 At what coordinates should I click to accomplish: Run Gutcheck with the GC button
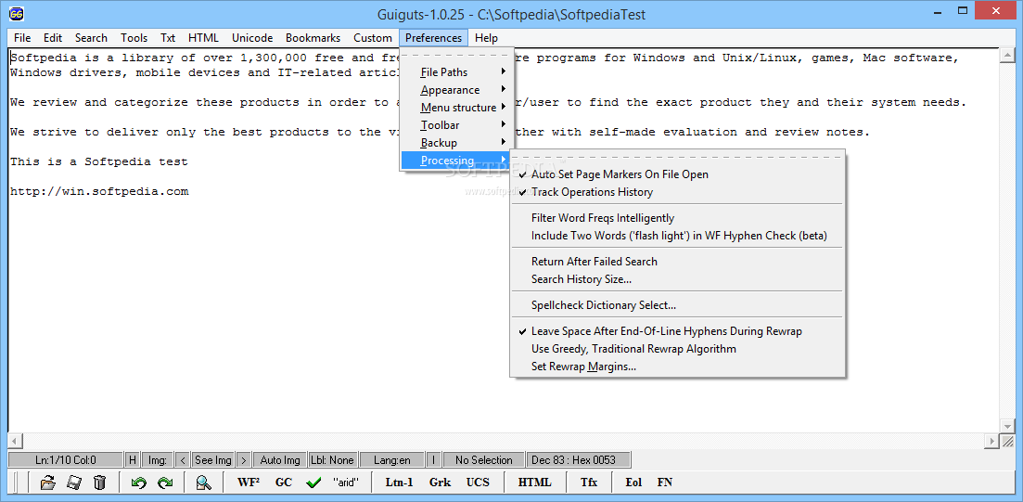click(x=283, y=483)
